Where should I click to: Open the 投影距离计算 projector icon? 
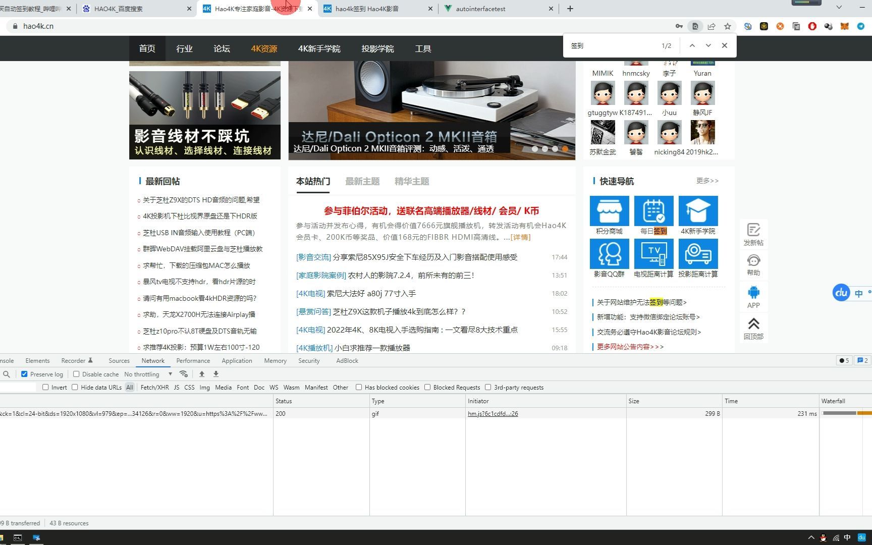click(698, 253)
